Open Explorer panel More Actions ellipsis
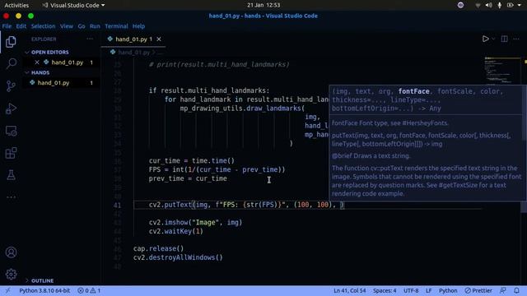 click(90, 39)
